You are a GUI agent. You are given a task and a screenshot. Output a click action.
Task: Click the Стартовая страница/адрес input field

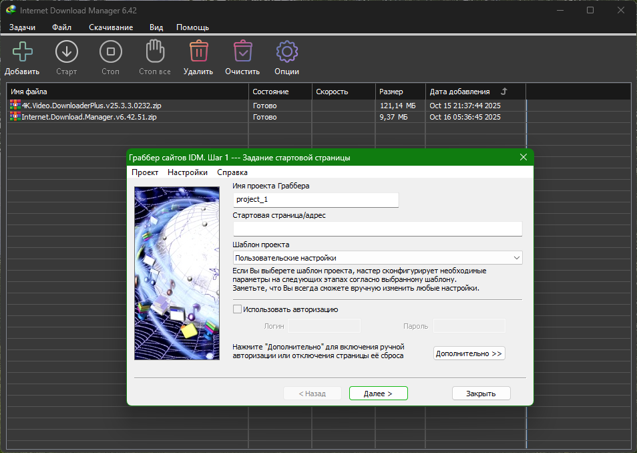[x=377, y=229]
